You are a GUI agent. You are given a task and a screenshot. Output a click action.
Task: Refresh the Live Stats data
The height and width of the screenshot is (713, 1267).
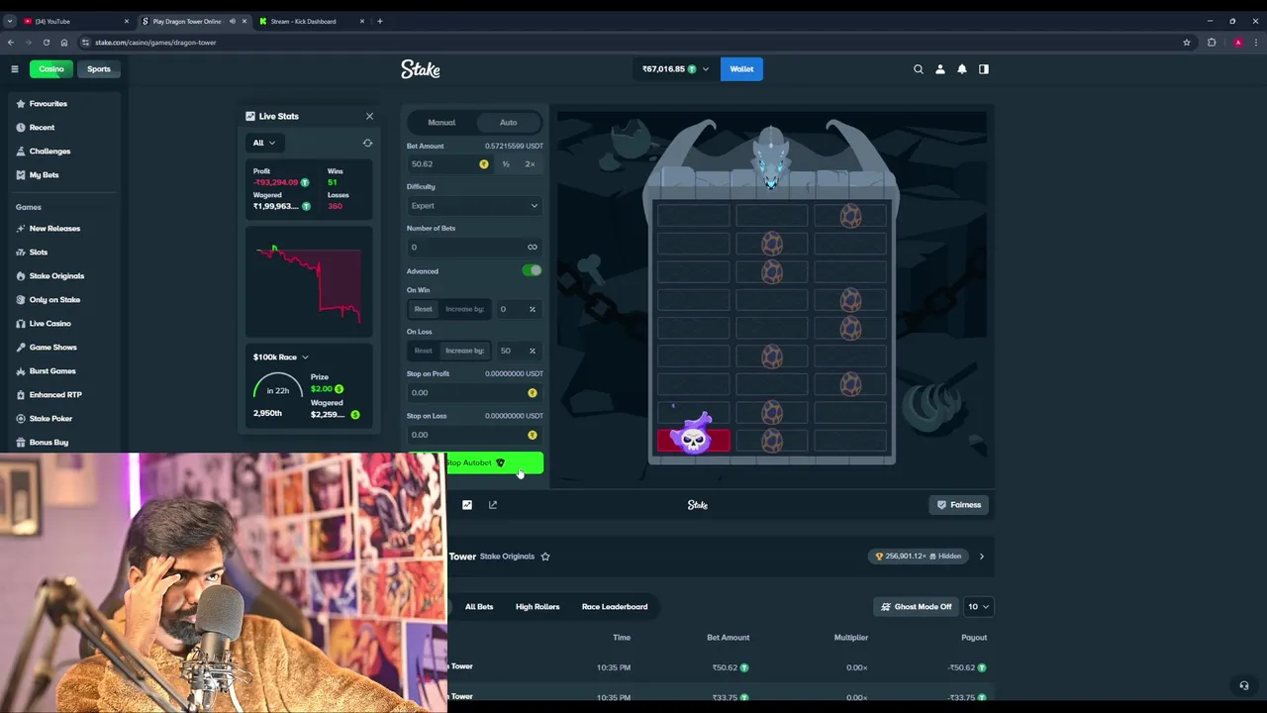coord(367,143)
